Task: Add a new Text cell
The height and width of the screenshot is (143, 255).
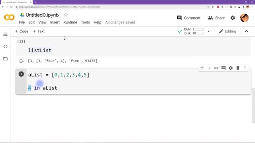Action: coord(39,31)
